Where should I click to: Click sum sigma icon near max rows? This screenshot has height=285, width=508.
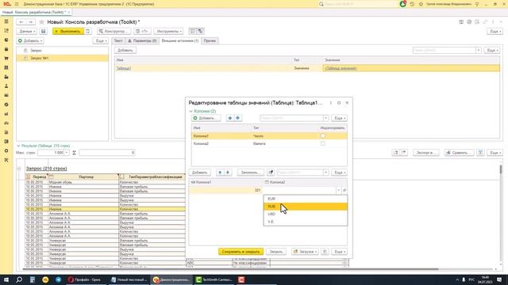(x=74, y=153)
